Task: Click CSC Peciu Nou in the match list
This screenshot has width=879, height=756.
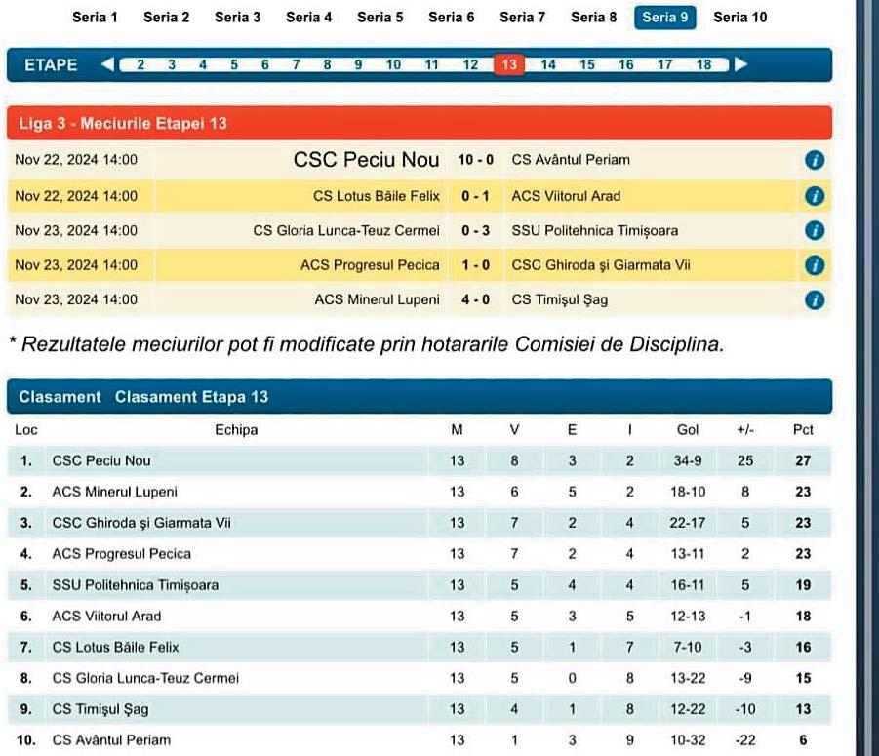Action: tap(366, 160)
